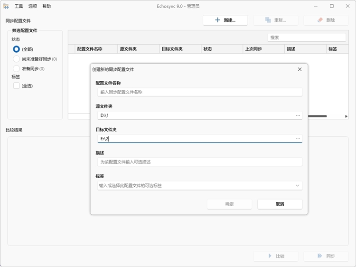
Task: Minimize the Echosync window
Action: tap(316, 6)
